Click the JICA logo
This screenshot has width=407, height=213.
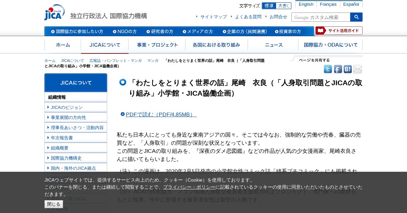click(55, 13)
